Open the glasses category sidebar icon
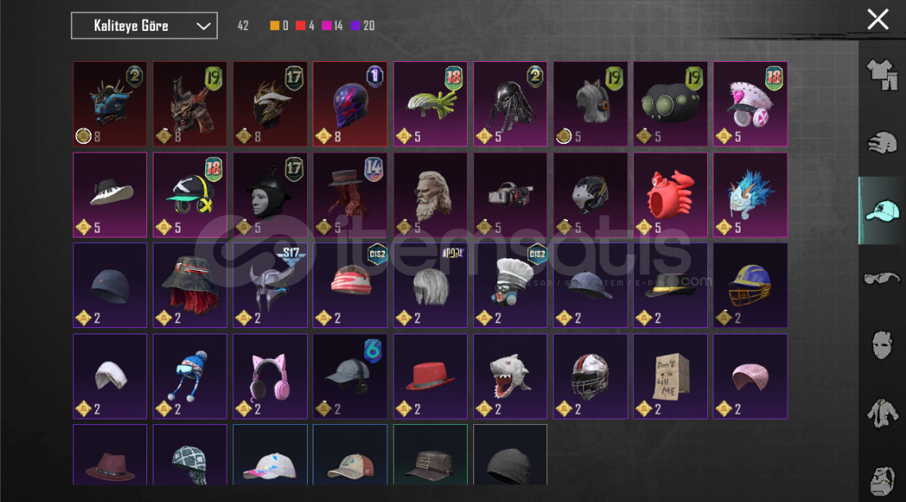This screenshot has height=502, width=906. (881, 279)
